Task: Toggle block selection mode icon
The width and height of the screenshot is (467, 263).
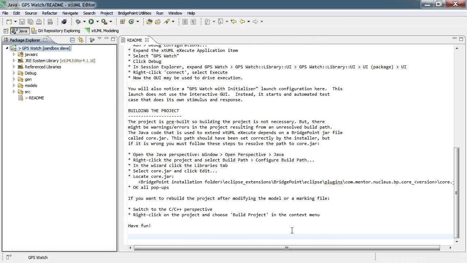Action: pyautogui.click(x=185, y=22)
